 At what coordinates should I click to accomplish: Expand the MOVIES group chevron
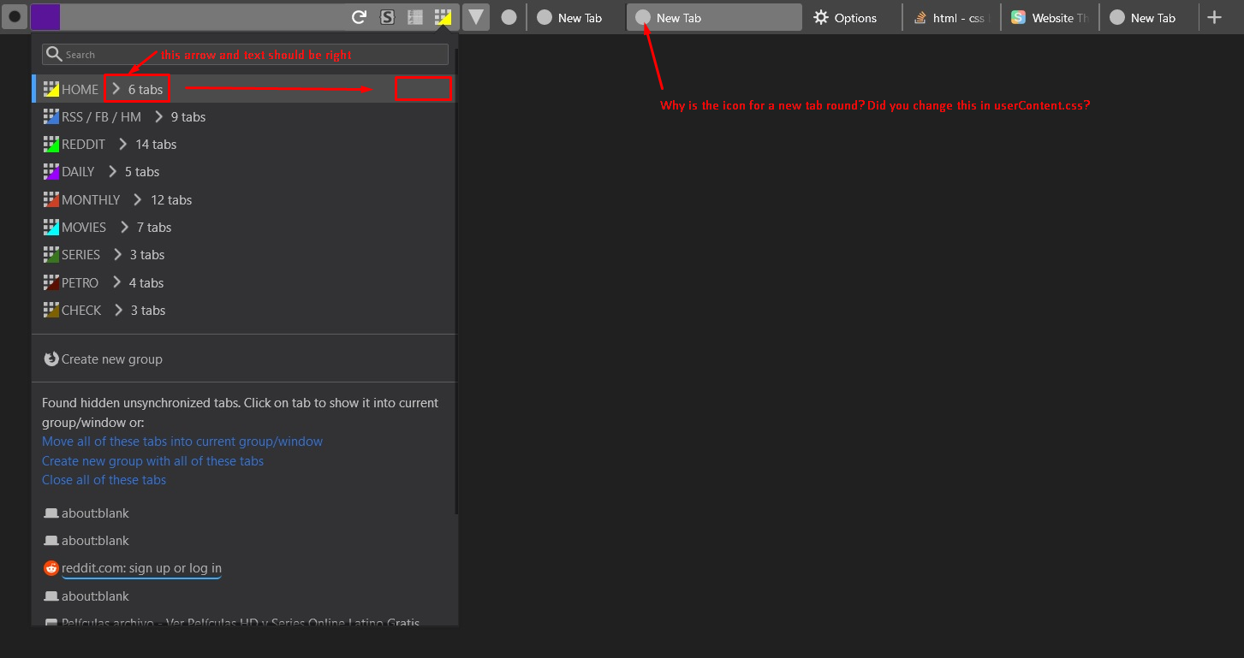(125, 227)
